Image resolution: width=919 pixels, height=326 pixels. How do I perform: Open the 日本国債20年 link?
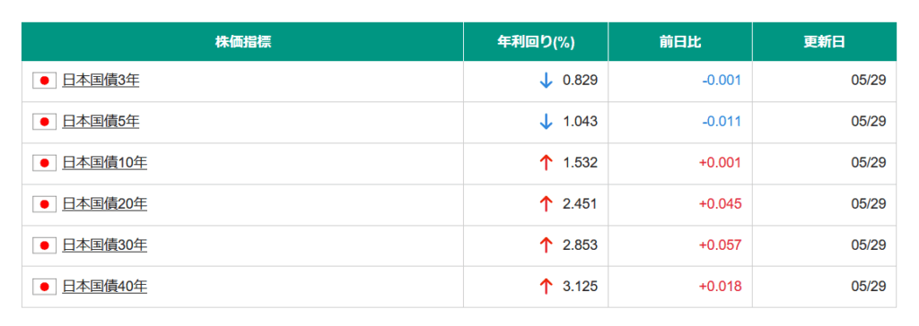point(104,204)
